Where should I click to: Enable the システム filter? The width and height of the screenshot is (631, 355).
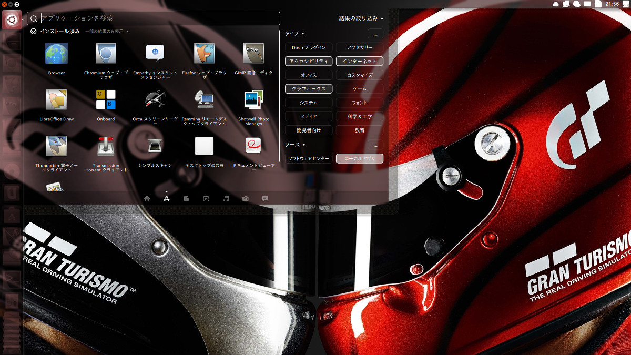pyautogui.click(x=309, y=103)
